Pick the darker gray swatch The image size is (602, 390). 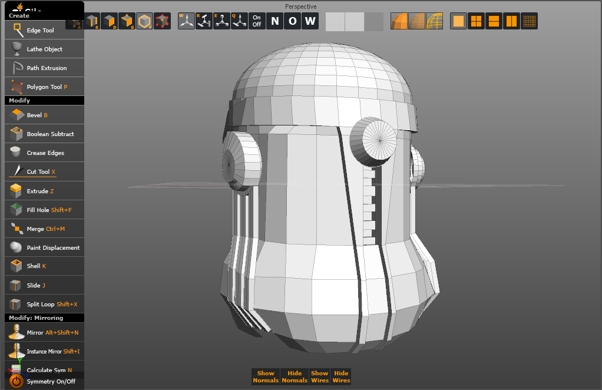pyautogui.click(x=374, y=21)
